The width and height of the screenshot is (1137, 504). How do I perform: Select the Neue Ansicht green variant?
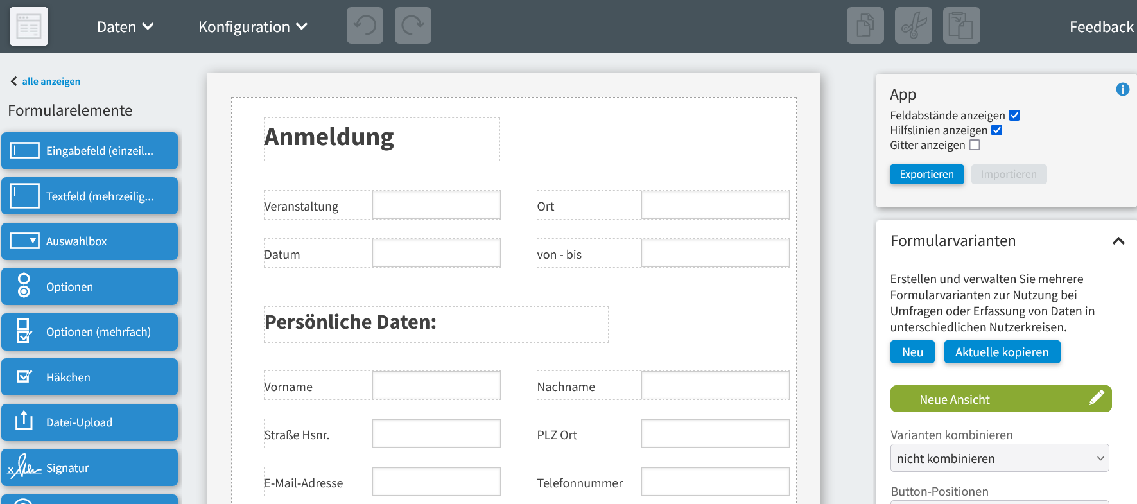(x=1001, y=399)
